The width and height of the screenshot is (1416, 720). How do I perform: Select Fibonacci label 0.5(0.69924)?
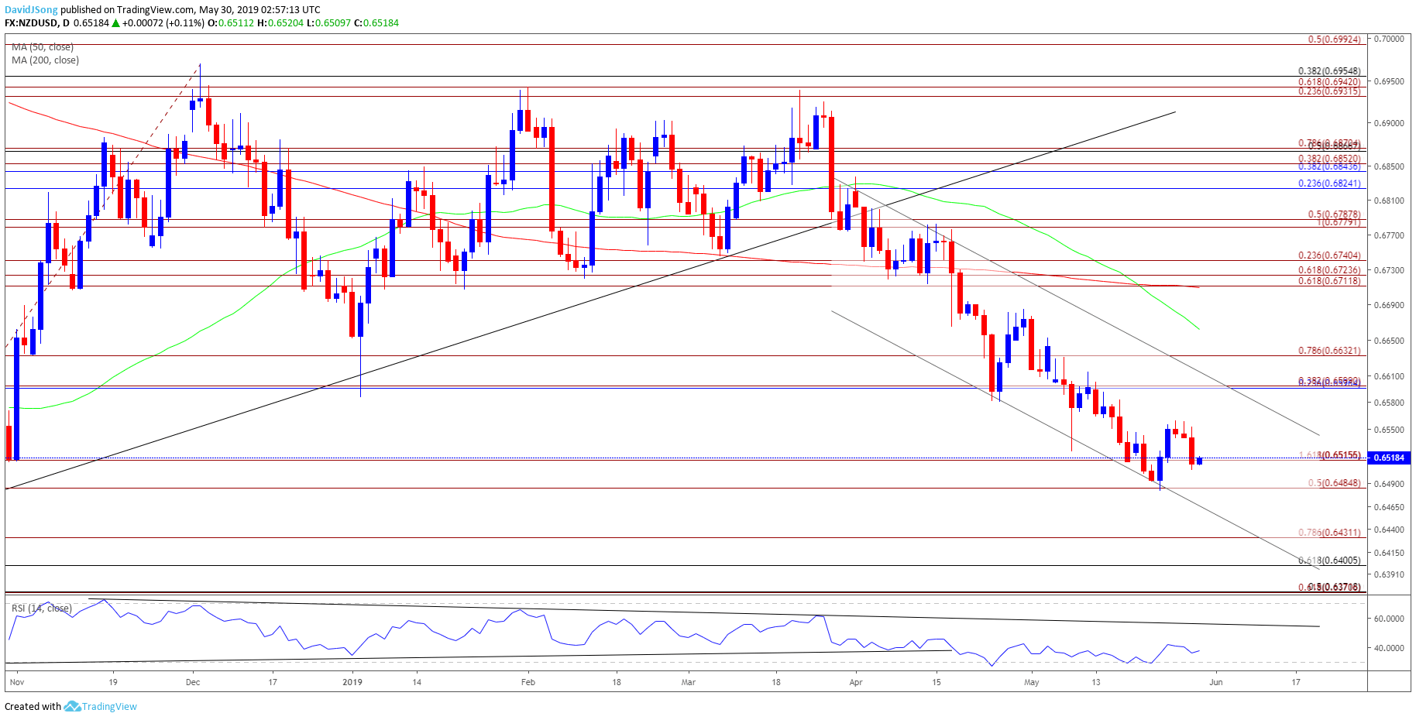click(x=1334, y=39)
